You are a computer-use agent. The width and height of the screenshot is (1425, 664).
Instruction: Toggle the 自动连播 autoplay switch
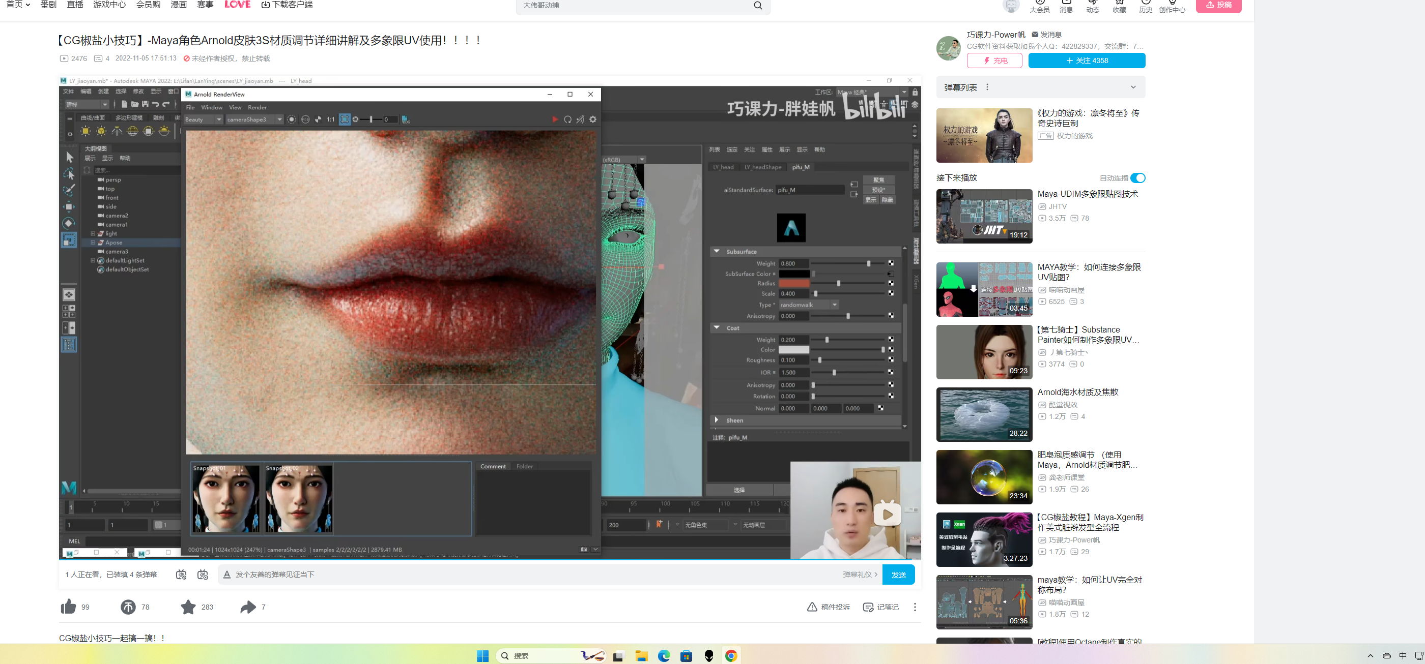click(x=1137, y=178)
